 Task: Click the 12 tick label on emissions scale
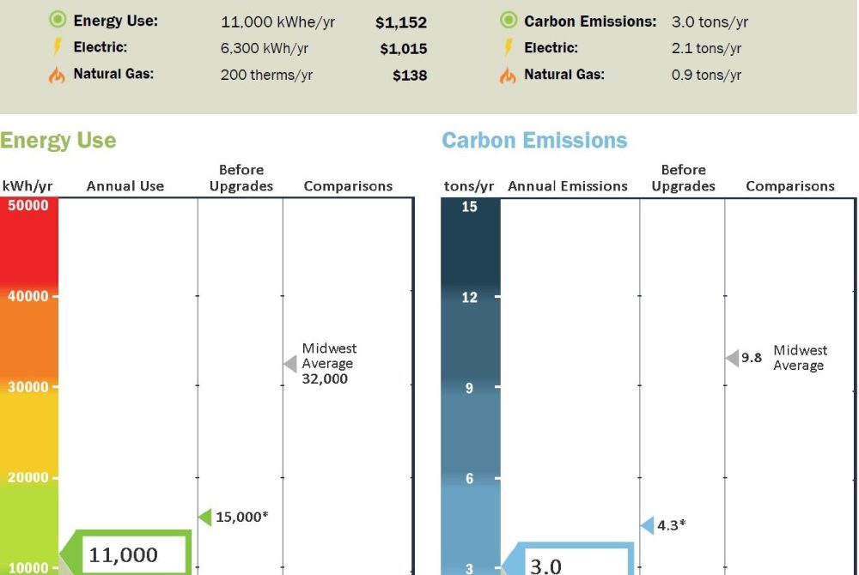[470, 297]
